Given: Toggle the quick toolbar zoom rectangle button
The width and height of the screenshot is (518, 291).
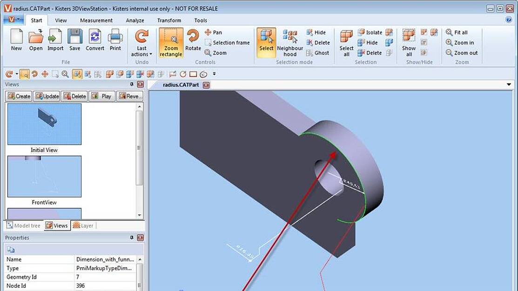Looking at the screenshot, I should [24, 74].
